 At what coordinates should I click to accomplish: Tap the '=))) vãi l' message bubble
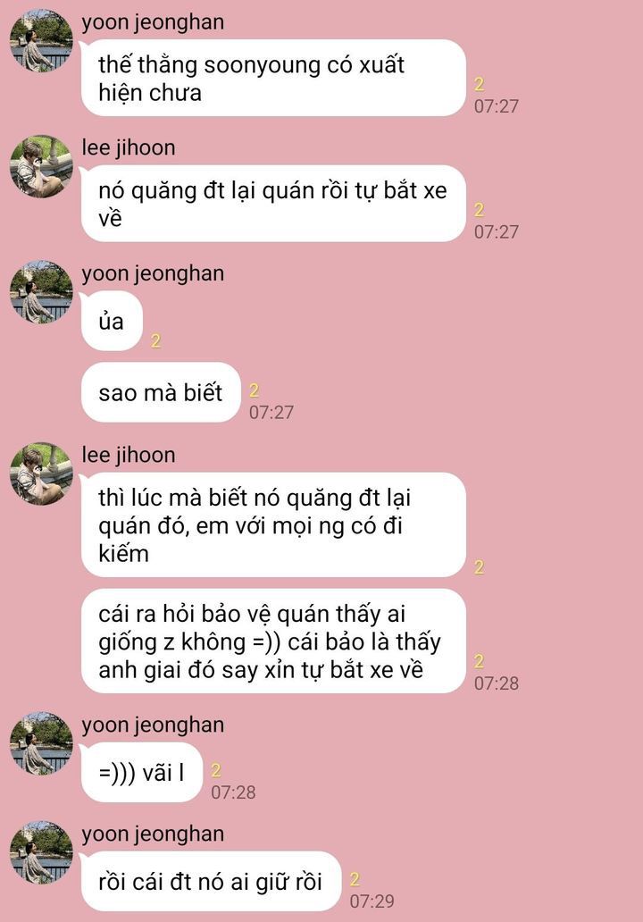pyautogui.click(x=142, y=772)
